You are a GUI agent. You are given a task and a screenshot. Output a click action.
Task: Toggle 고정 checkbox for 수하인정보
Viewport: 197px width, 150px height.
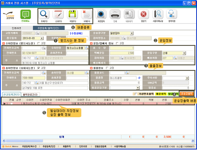pyautogui.click(x=39, y=43)
